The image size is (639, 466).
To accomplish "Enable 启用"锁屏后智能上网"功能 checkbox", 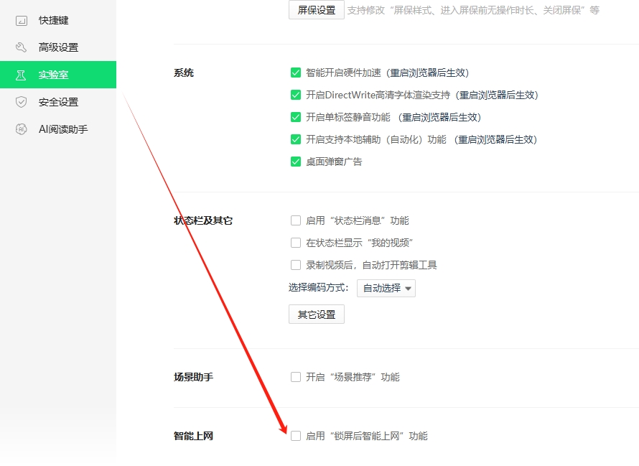I will point(296,436).
